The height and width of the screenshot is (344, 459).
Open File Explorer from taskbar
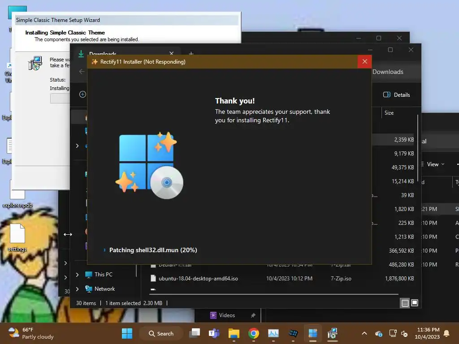pyautogui.click(x=234, y=333)
